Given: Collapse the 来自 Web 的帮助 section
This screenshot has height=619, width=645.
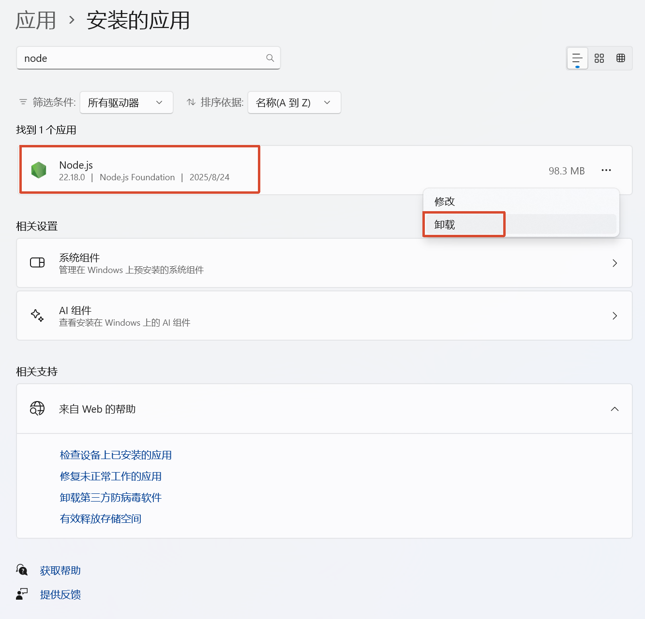Looking at the screenshot, I should pyautogui.click(x=615, y=409).
